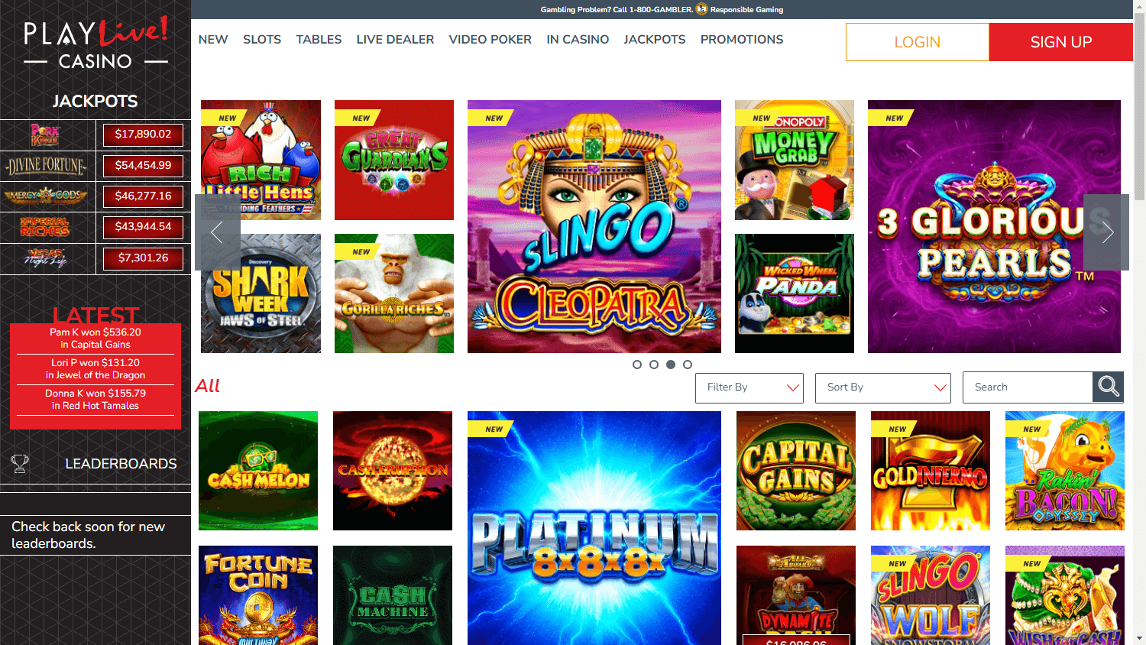Open the LIVE DEALER menu

click(x=395, y=40)
